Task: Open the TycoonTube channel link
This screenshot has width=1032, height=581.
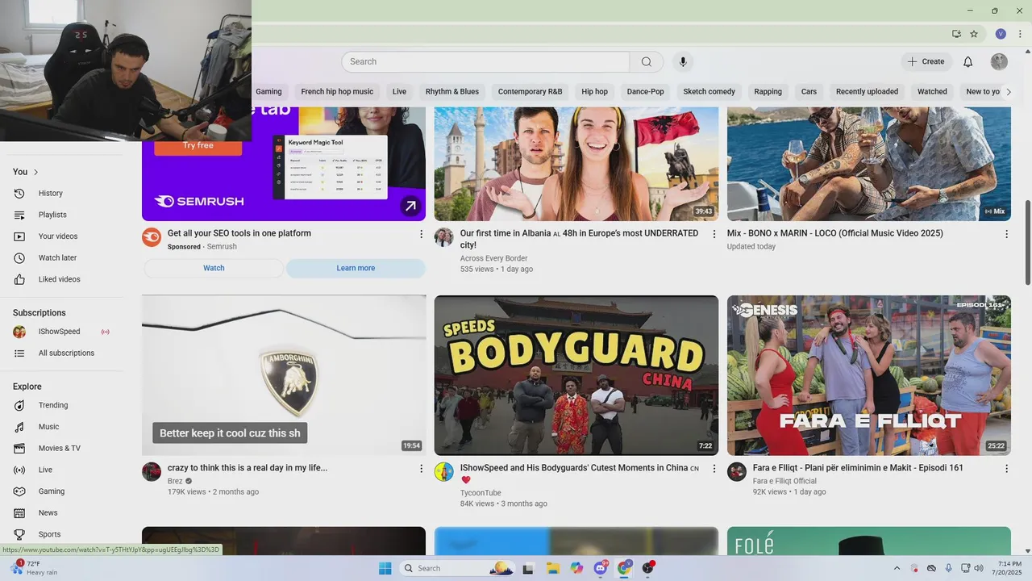Action: click(481, 493)
